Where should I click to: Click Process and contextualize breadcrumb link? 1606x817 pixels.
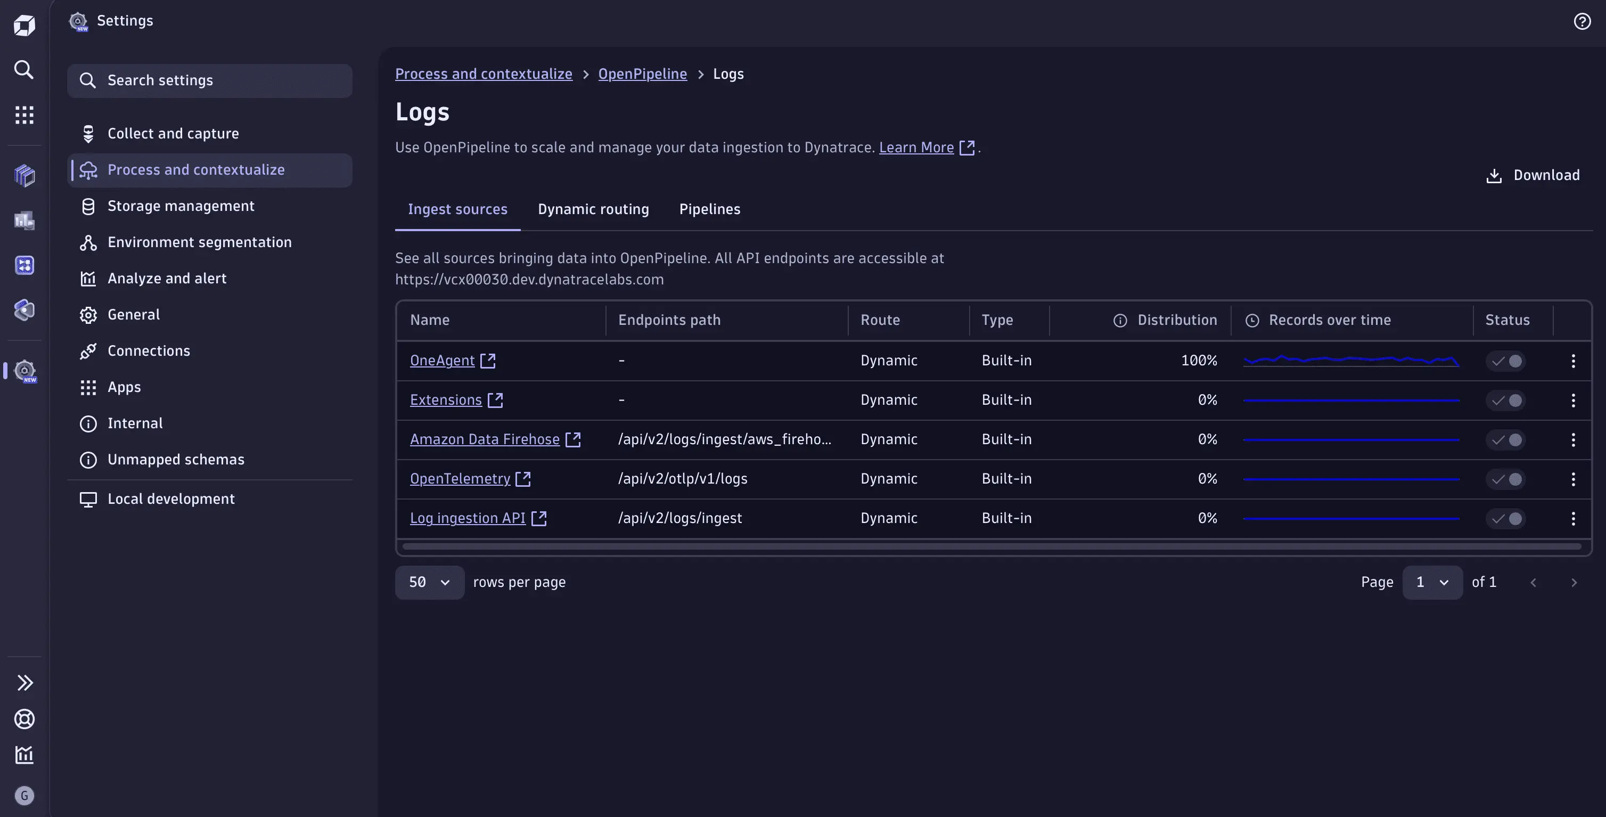[x=483, y=74]
